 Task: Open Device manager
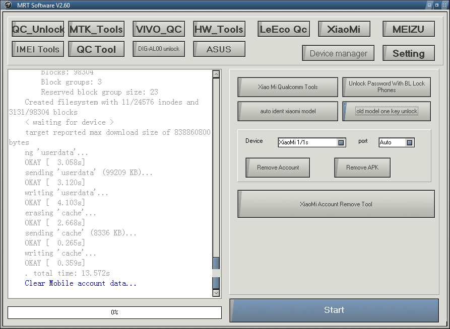point(338,53)
